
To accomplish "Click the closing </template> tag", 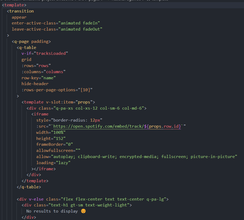I will point(35,181).
